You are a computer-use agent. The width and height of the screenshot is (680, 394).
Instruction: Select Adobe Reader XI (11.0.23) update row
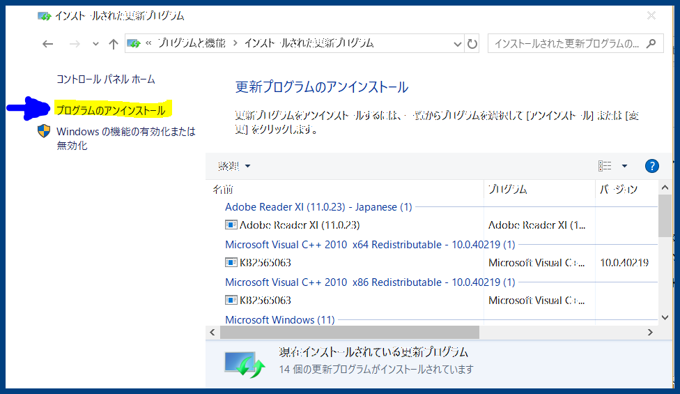pyautogui.click(x=299, y=225)
